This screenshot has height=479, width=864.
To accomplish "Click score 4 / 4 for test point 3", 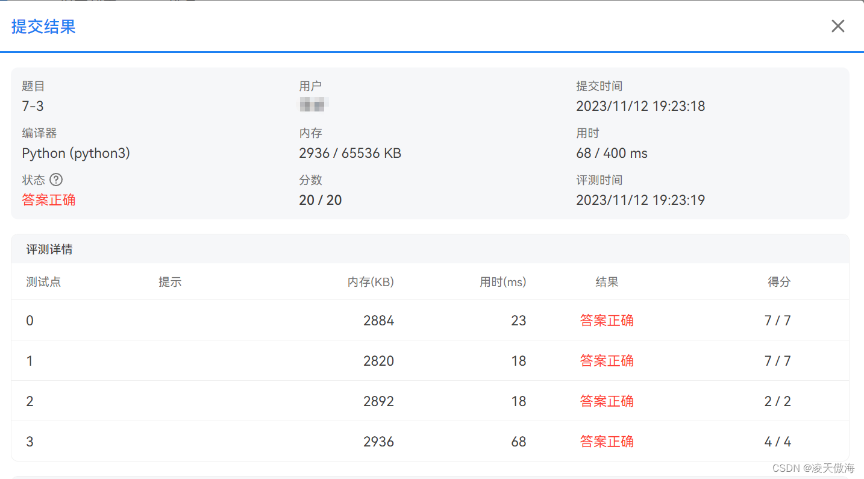I will (778, 442).
